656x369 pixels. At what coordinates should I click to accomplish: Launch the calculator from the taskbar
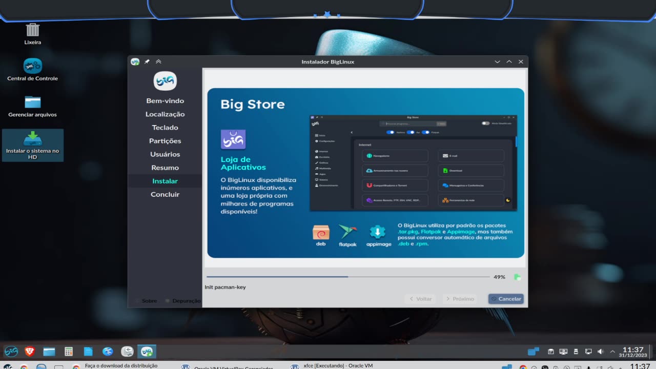point(69,351)
